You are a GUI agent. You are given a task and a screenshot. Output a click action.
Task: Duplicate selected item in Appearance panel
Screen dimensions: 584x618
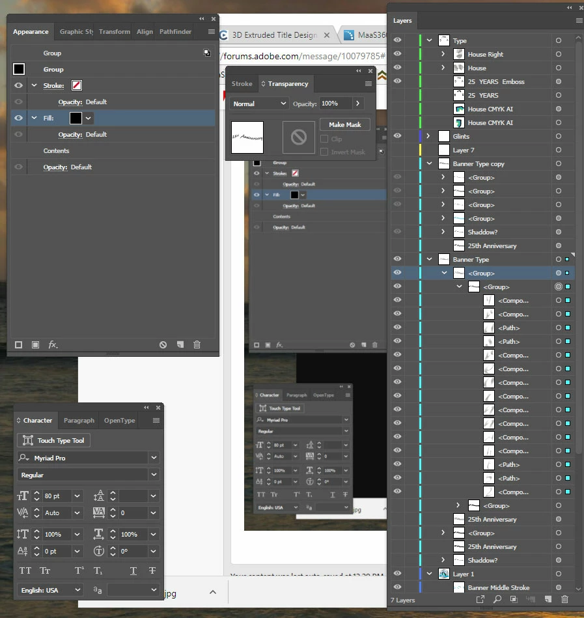(x=180, y=345)
